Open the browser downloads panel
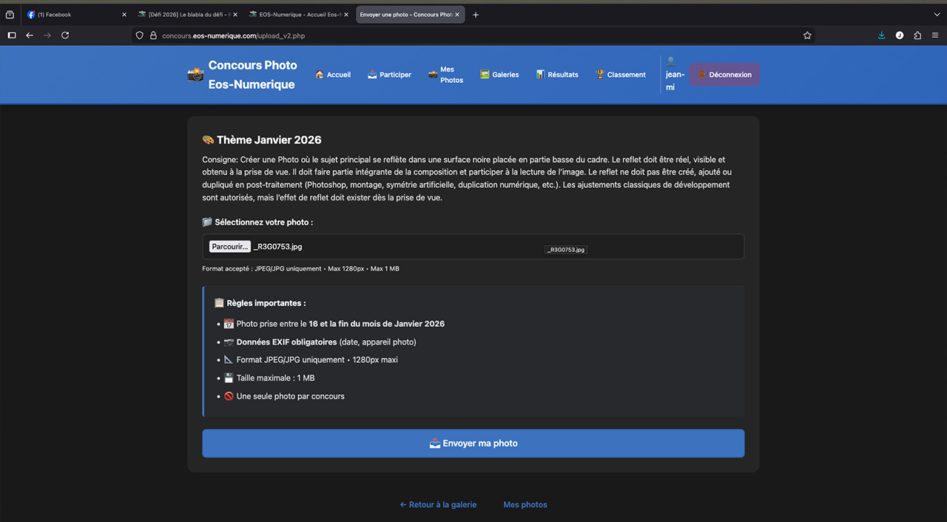This screenshot has width=947, height=522. (x=881, y=35)
